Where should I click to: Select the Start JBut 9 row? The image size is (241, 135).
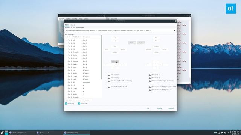click(83, 67)
